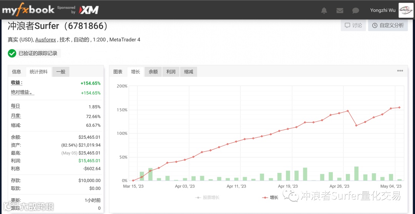
Task: Click the Yongzhi Wu username
Action: (383, 10)
